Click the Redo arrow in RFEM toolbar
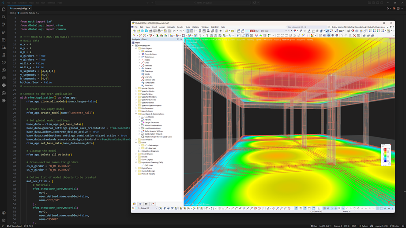This screenshot has height=228, width=406. [180, 31]
